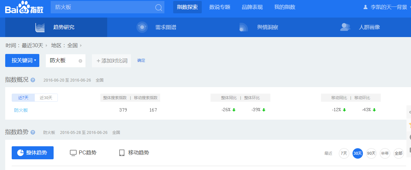Click the 移动环比 column header
411x170 pixels.
[362, 98]
